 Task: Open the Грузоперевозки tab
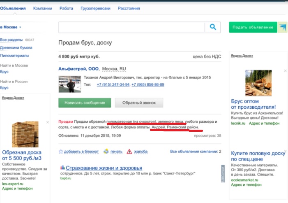(95, 8)
